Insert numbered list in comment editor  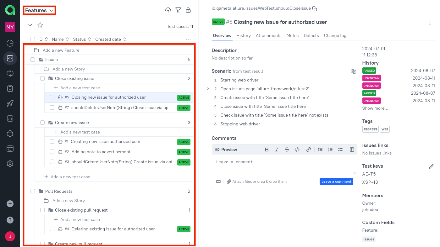(x=330, y=150)
